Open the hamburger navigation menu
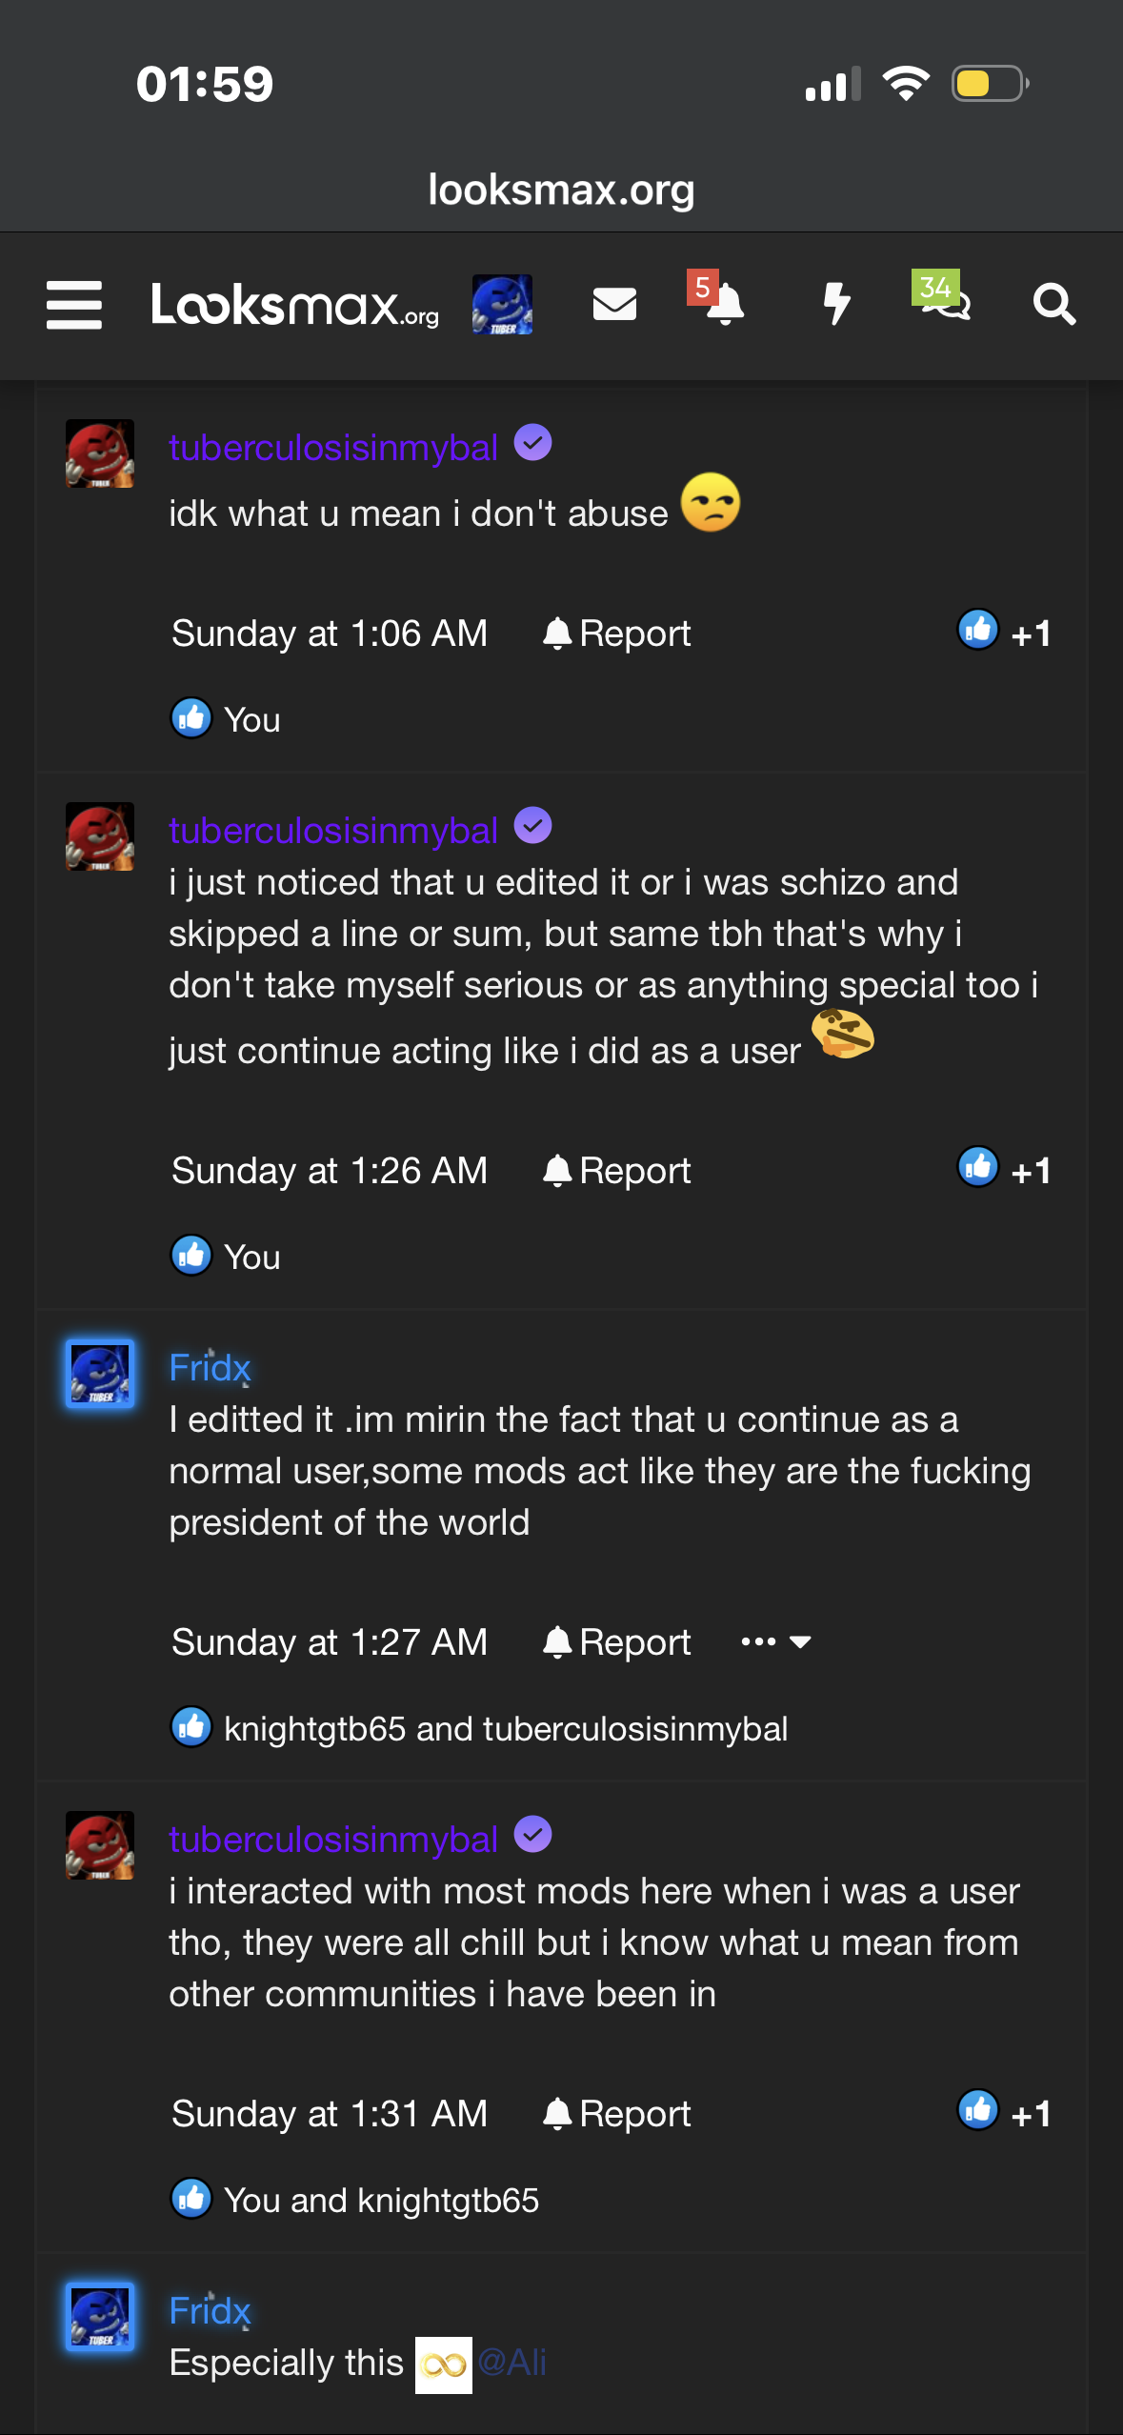The width and height of the screenshot is (1123, 2435). coord(74,305)
